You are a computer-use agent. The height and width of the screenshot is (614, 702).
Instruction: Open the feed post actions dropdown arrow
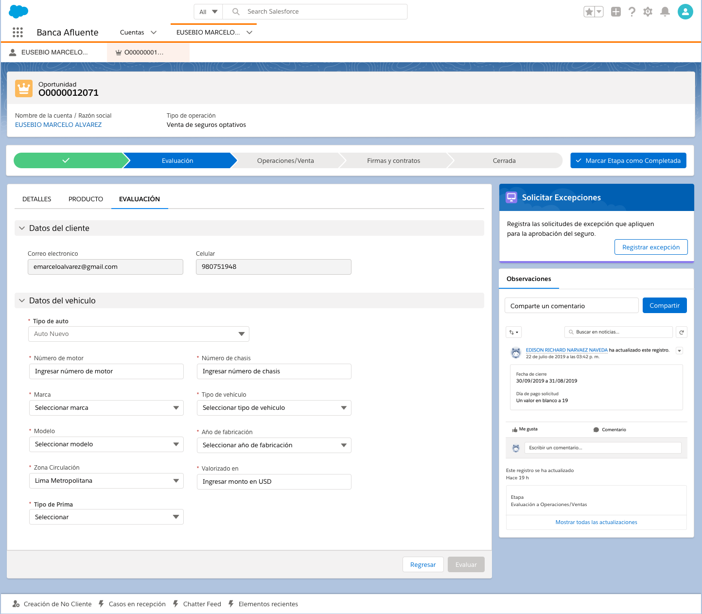(x=680, y=351)
